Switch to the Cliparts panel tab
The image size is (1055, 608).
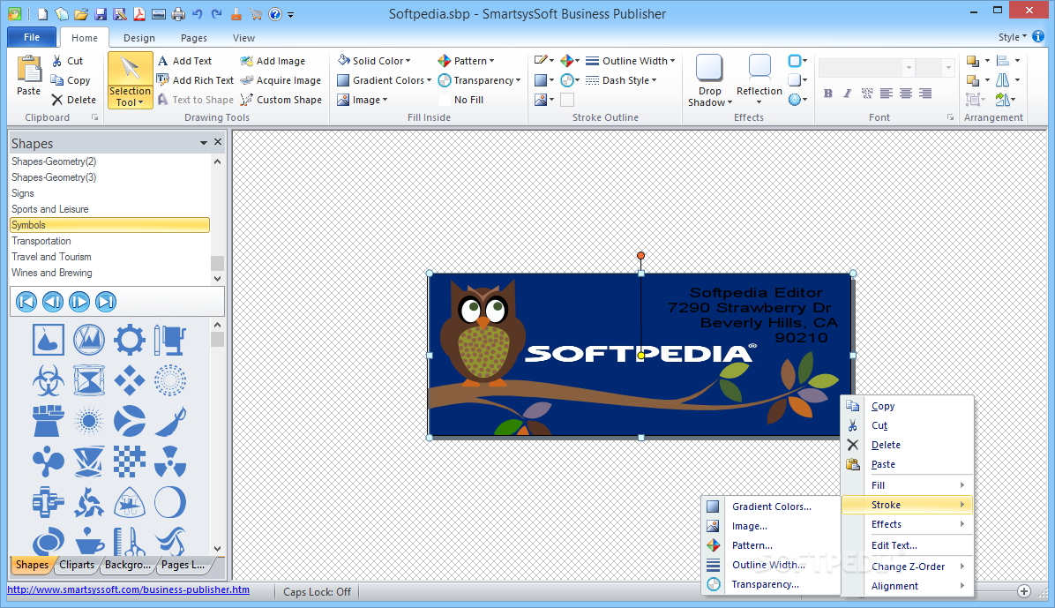[x=77, y=565]
